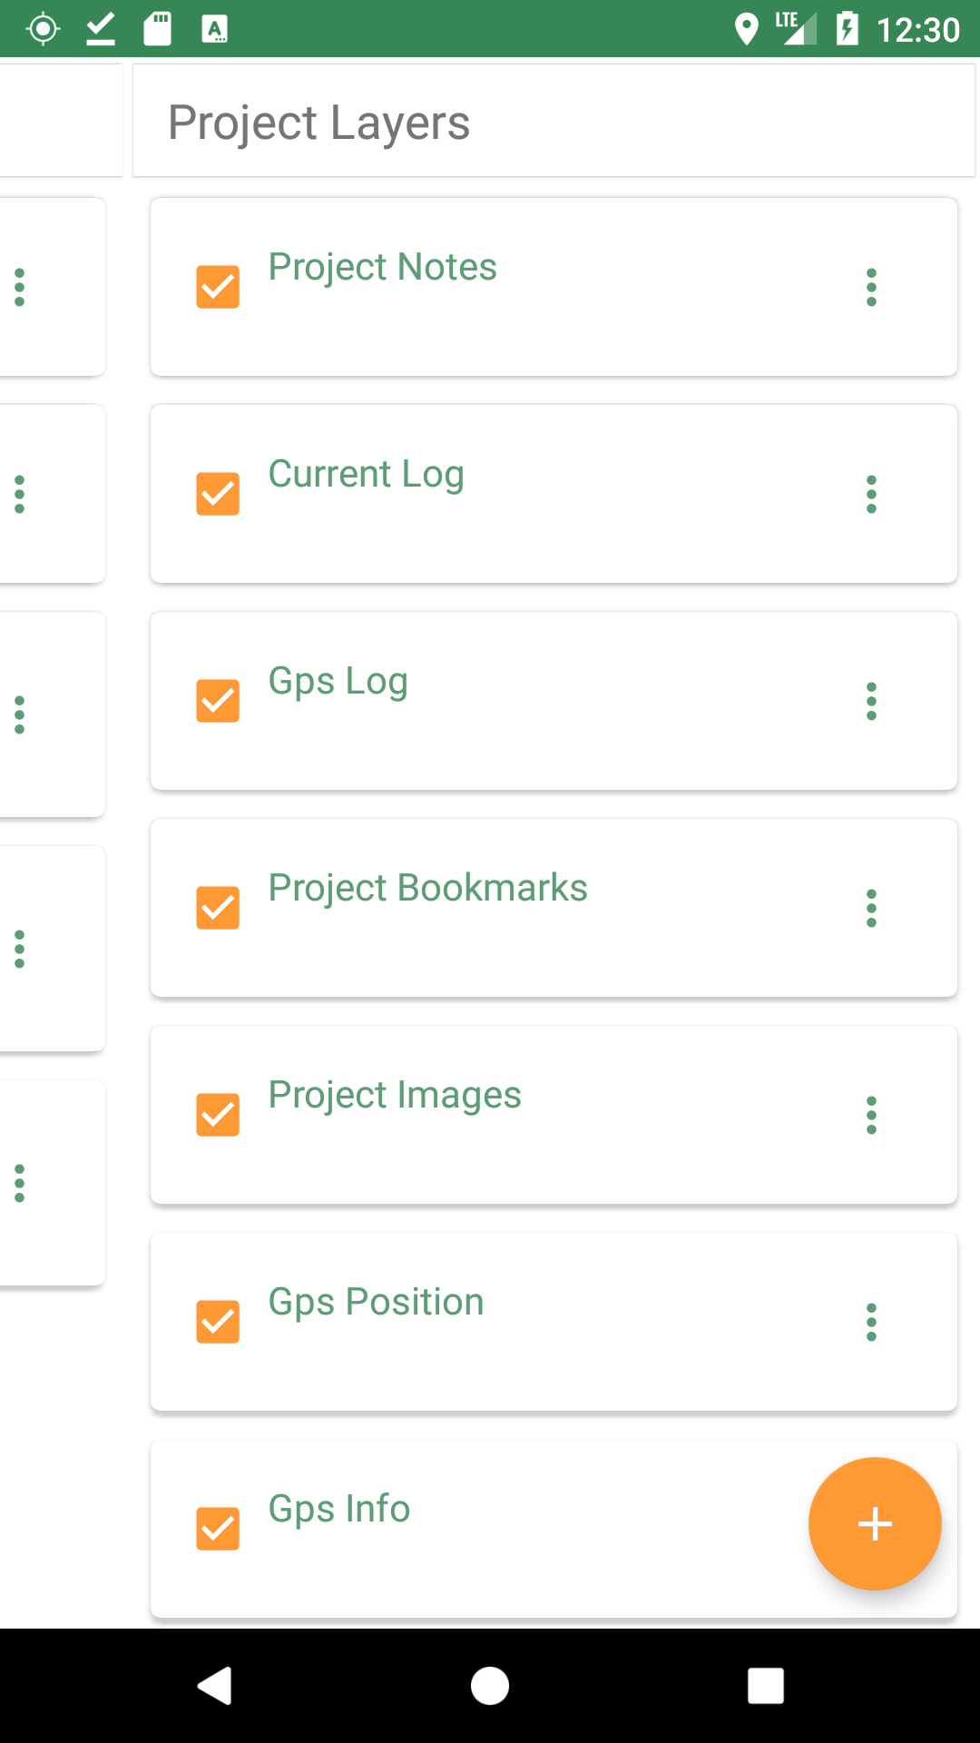Toggle the Gps Log layer checkbox
The image size is (980, 1743).
point(218,701)
